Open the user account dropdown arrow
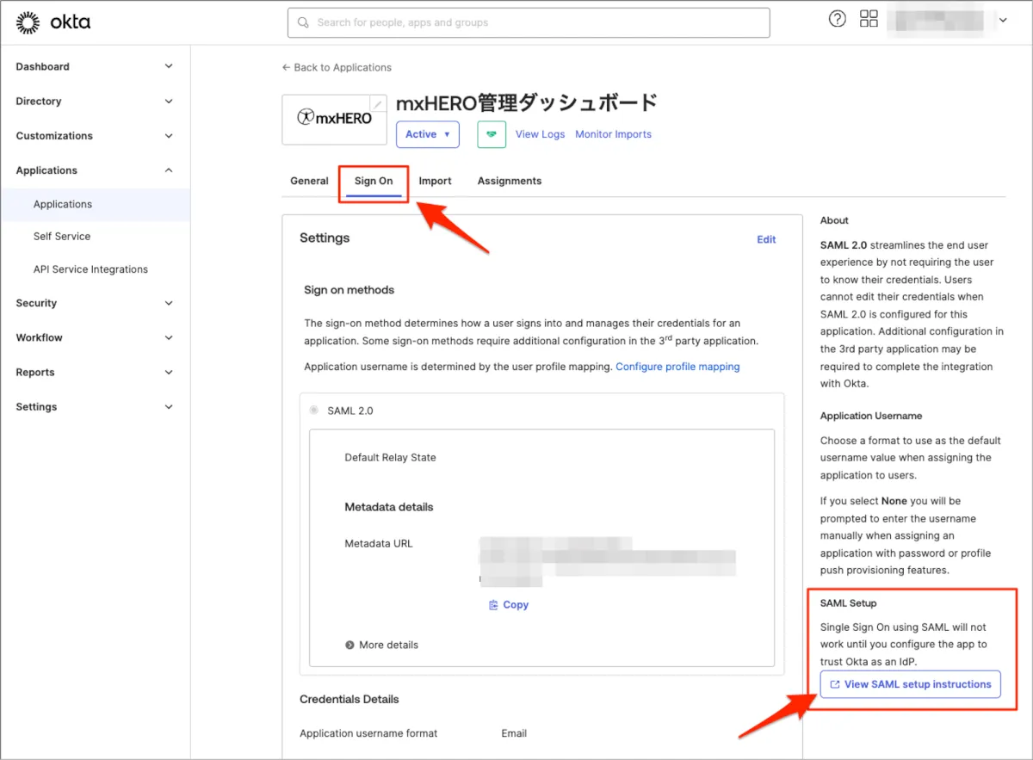This screenshot has height=760, width=1033. click(1003, 21)
